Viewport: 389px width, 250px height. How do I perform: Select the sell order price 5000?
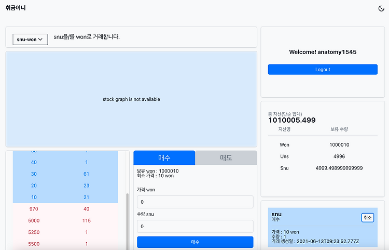tap(34, 221)
